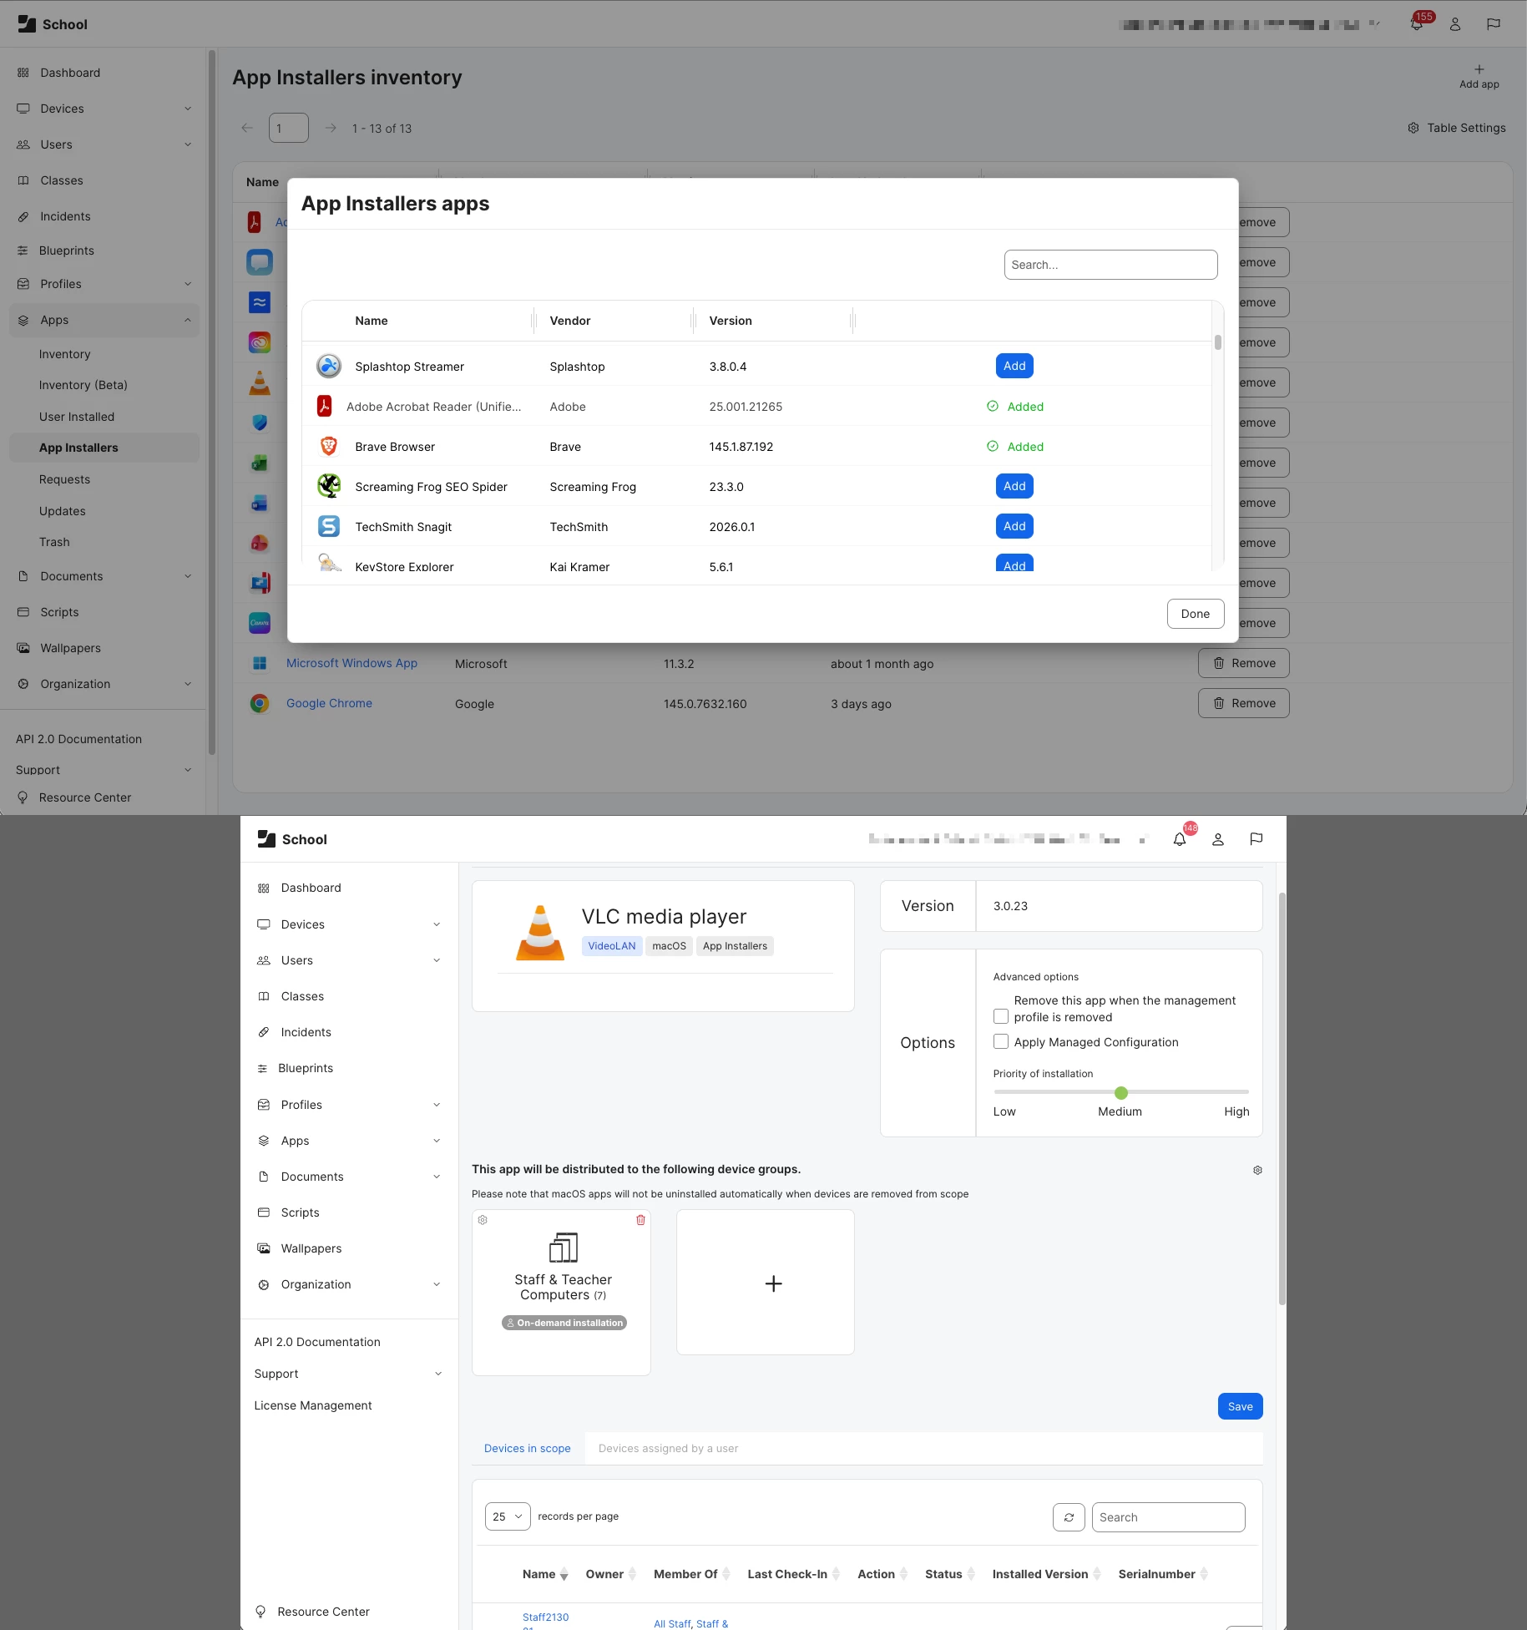Click page number input in inventory
Viewport: 1527px width, 1630px height.
(289, 128)
